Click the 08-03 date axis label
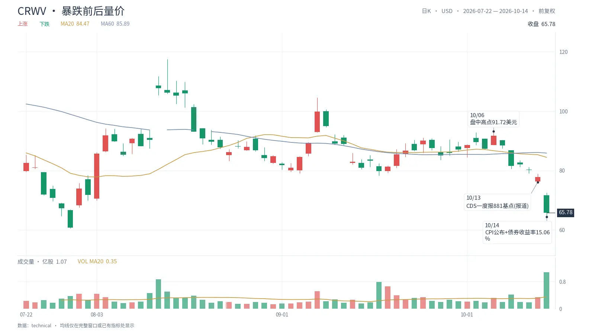595x331 pixels. tap(97, 315)
